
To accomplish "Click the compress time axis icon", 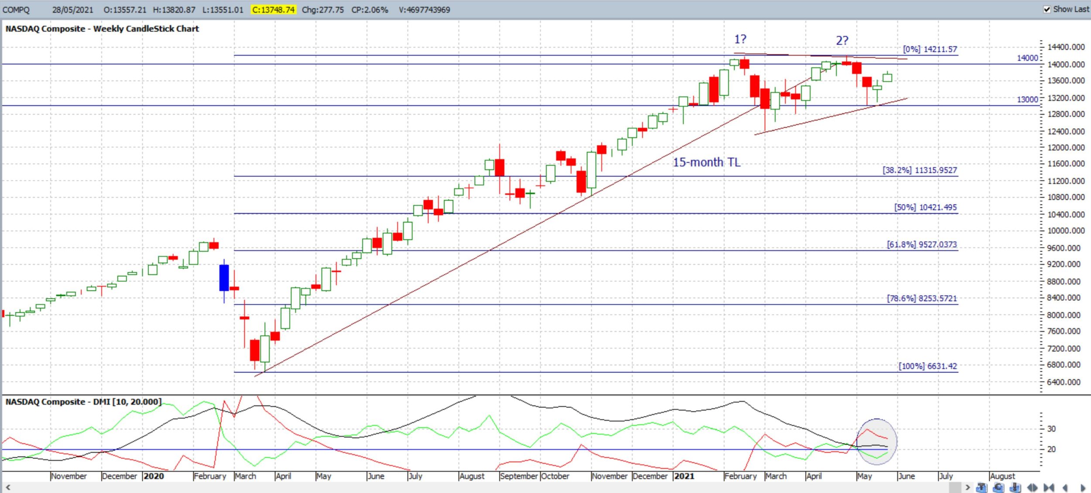I will tap(1049, 487).
